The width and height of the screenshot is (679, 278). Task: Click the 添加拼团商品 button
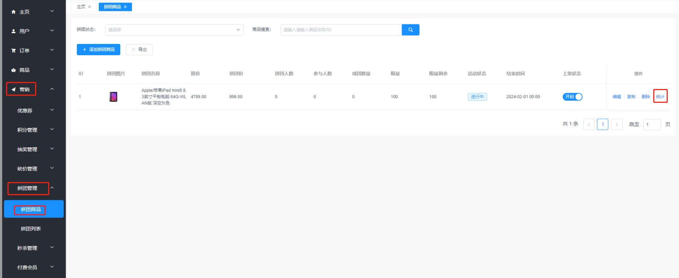(98, 49)
